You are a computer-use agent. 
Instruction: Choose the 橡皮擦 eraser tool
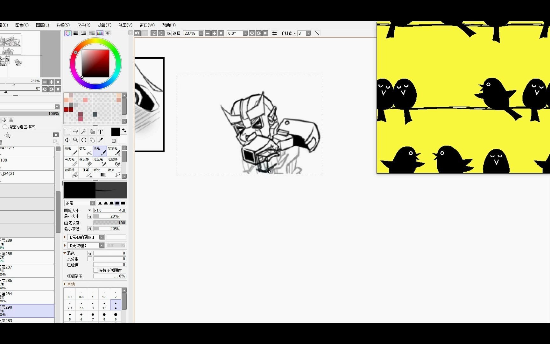click(85, 162)
